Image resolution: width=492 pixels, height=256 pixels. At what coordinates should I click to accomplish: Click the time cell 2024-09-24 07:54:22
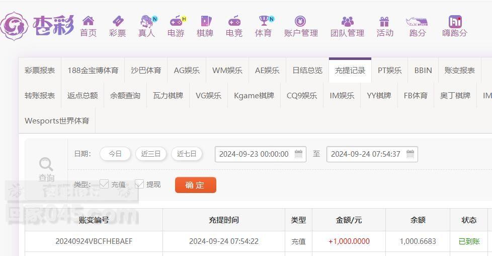(x=224, y=241)
